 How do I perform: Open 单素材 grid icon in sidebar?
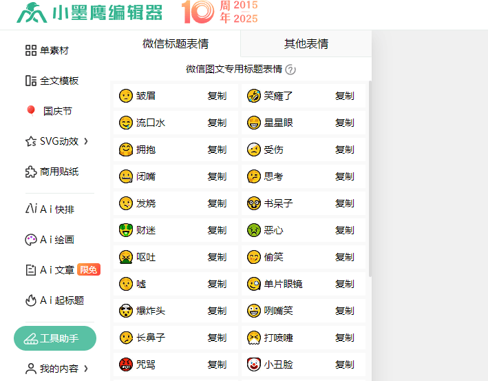31,50
